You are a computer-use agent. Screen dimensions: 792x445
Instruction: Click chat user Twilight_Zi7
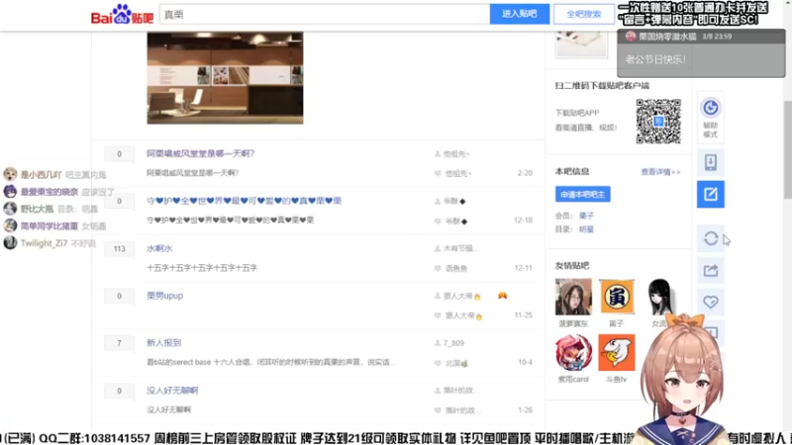(x=44, y=243)
